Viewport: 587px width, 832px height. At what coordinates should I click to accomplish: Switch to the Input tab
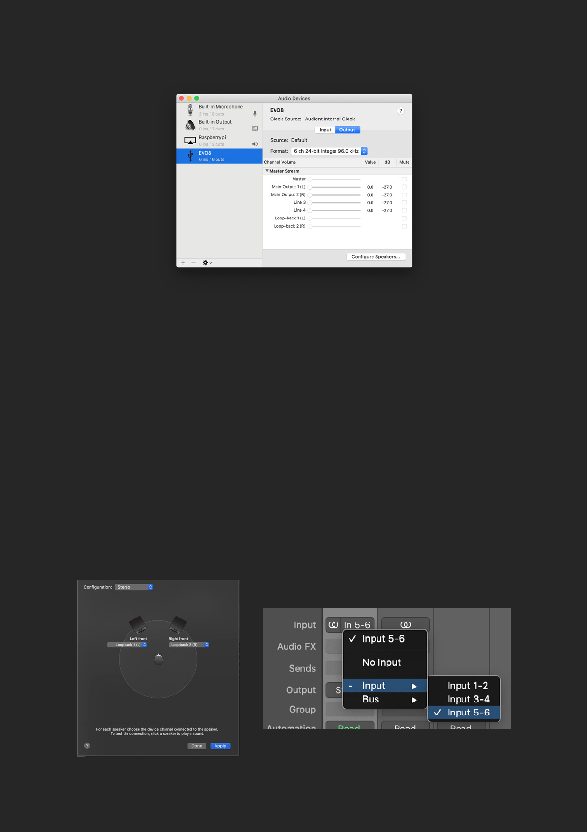325,130
